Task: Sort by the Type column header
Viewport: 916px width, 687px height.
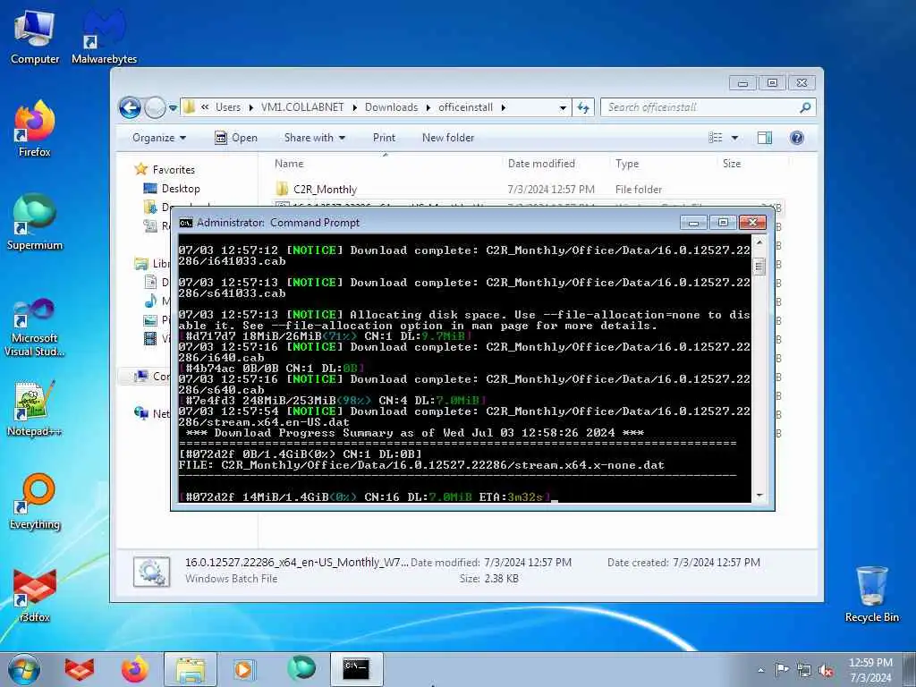Action: coord(663,164)
